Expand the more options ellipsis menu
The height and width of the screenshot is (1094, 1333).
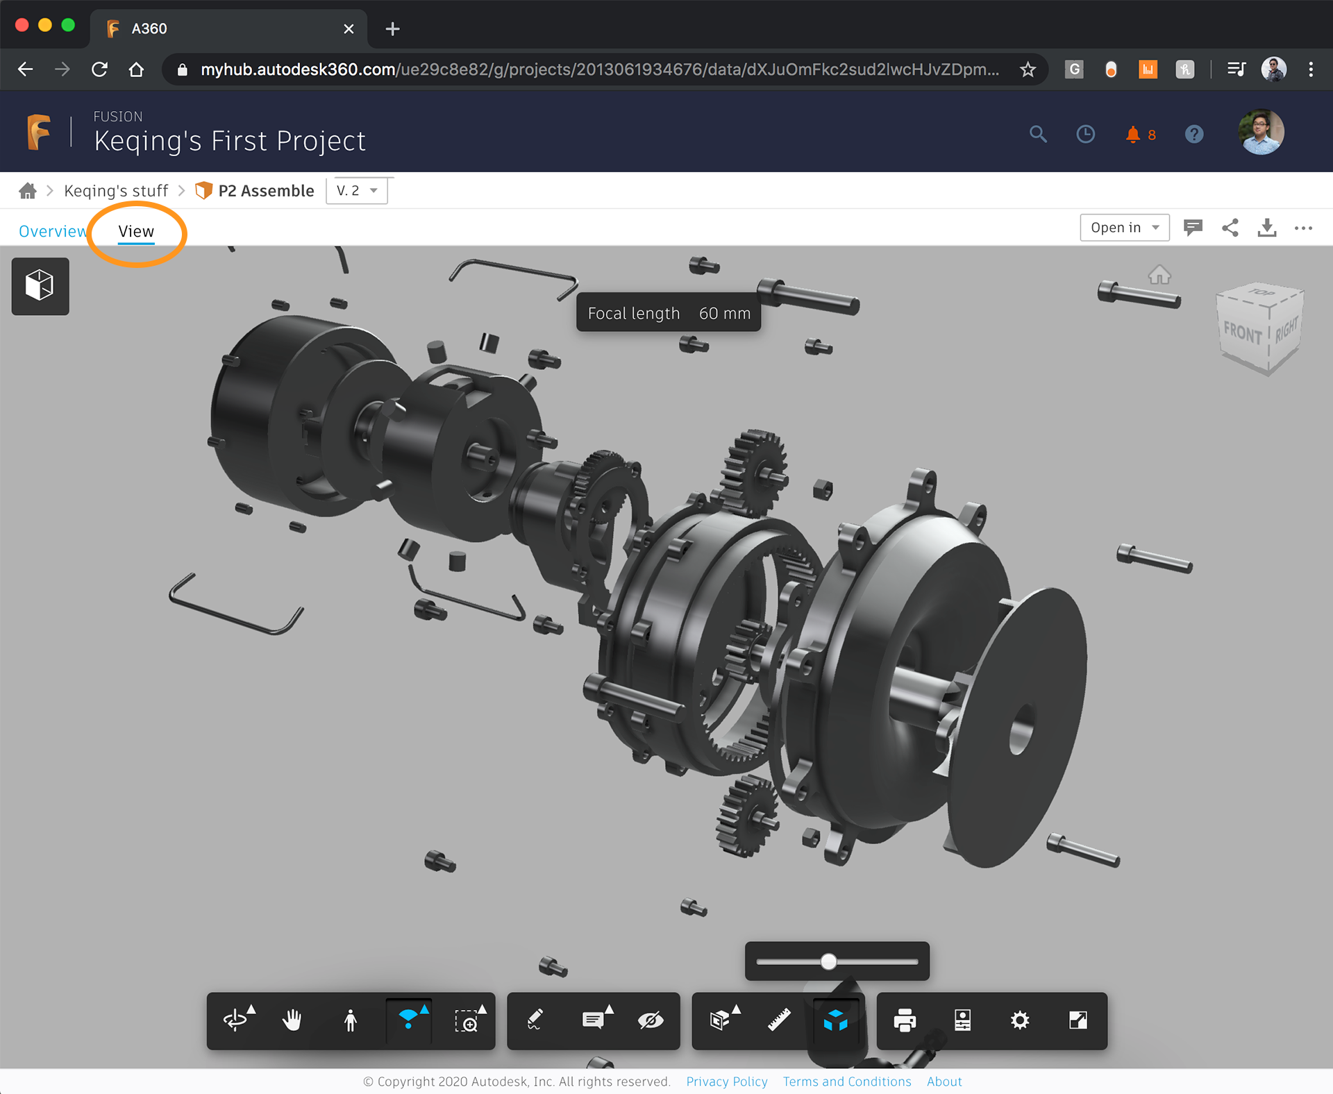point(1303,228)
